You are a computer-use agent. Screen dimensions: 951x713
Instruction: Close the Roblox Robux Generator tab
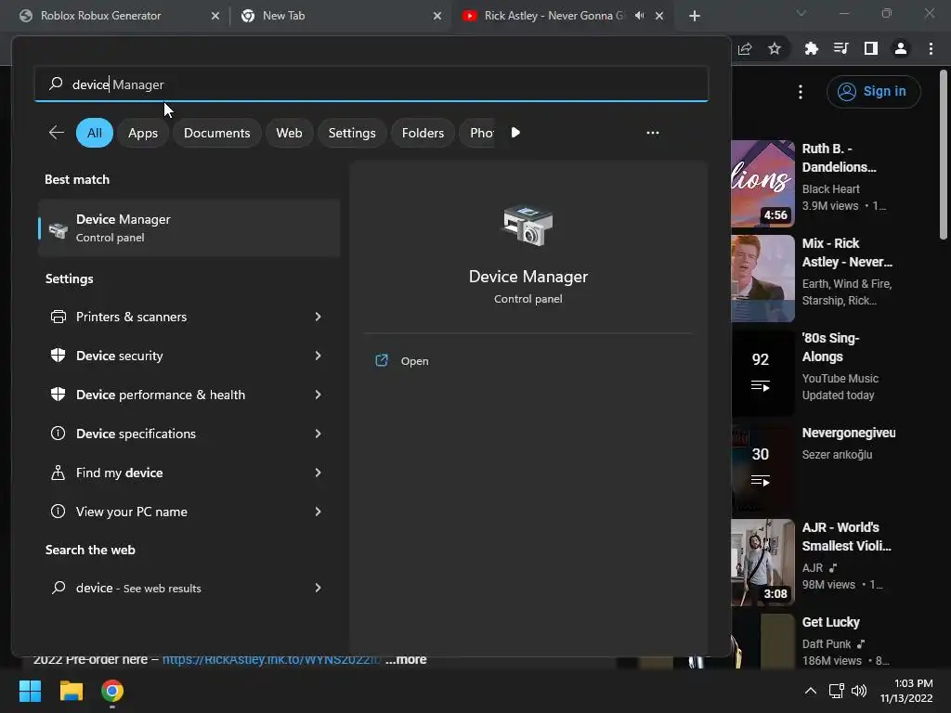[215, 16]
